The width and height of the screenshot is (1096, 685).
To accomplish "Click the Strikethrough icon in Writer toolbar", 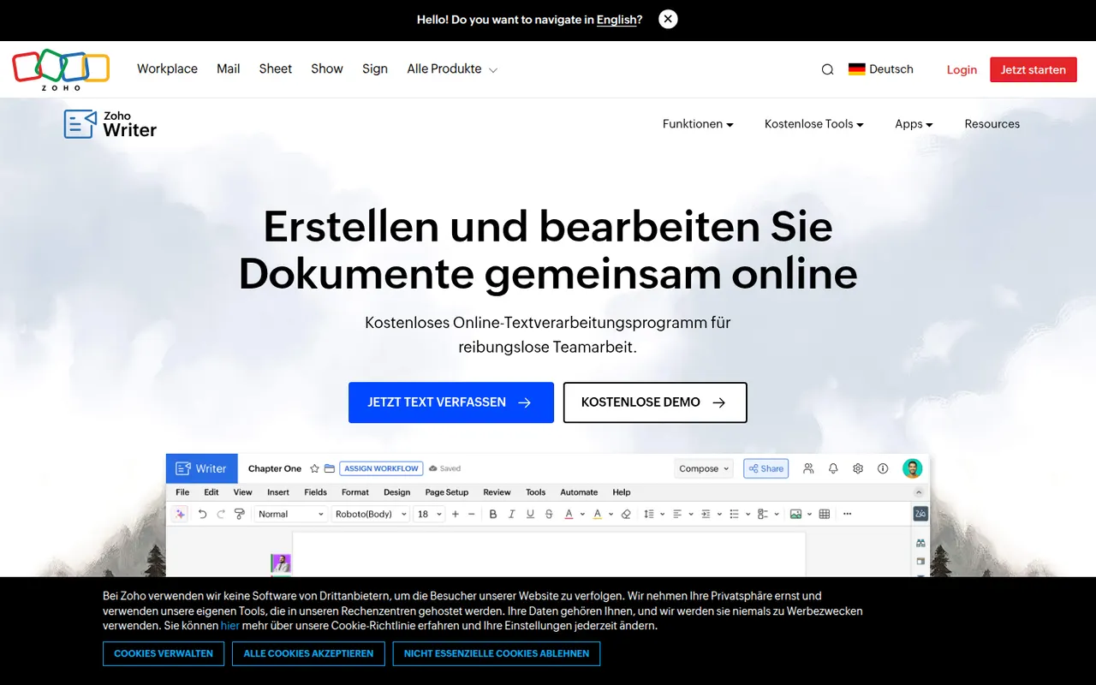I will [x=549, y=514].
